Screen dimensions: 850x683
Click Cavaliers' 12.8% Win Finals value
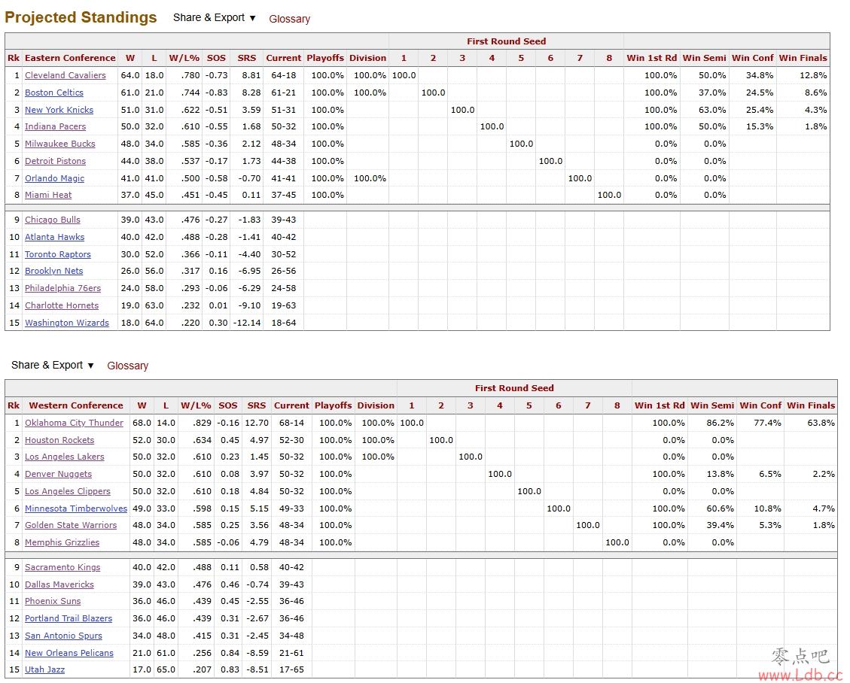(x=813, y=75)
